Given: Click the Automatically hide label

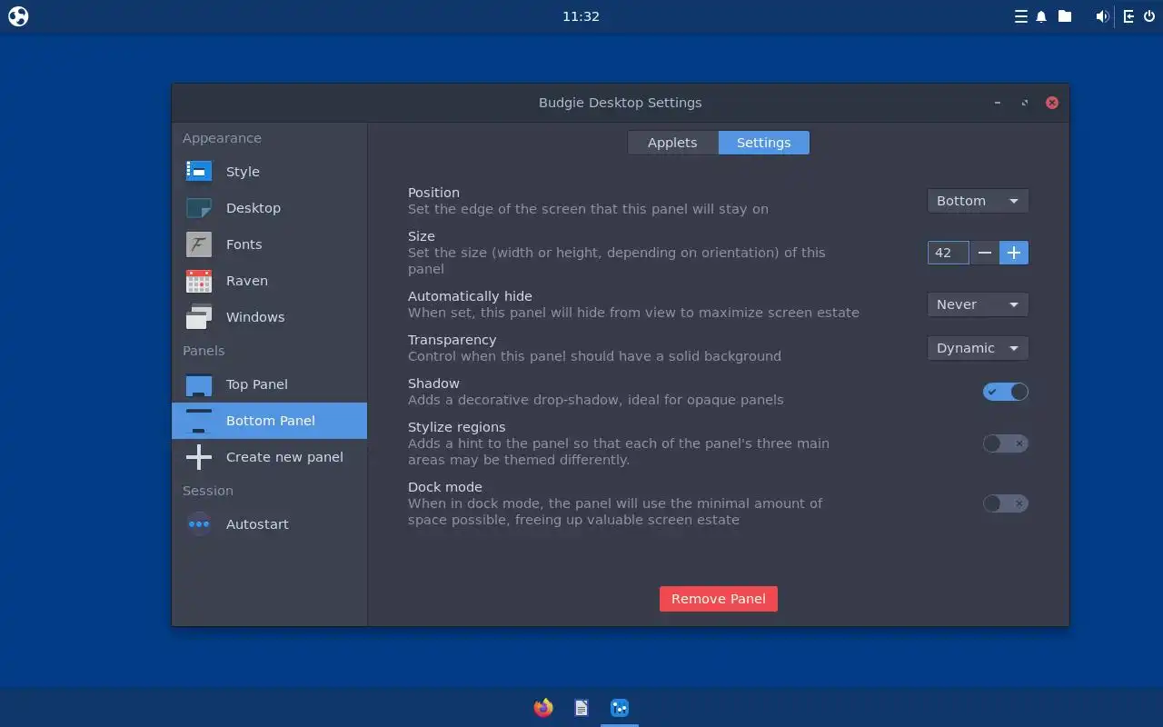Looking at the screenshot, I should tap(470, 296).
